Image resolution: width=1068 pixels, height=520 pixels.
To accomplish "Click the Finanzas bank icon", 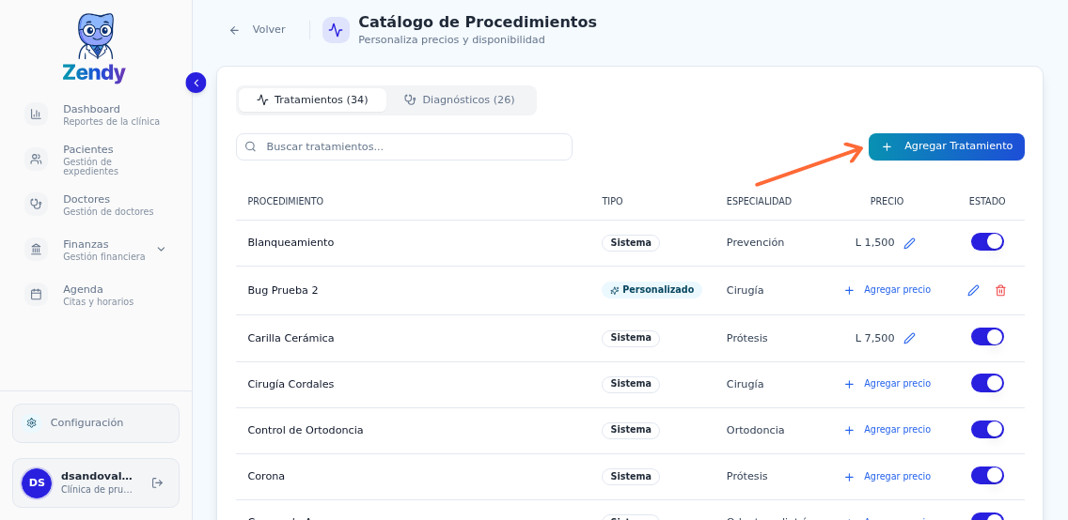I will point(36,250).
